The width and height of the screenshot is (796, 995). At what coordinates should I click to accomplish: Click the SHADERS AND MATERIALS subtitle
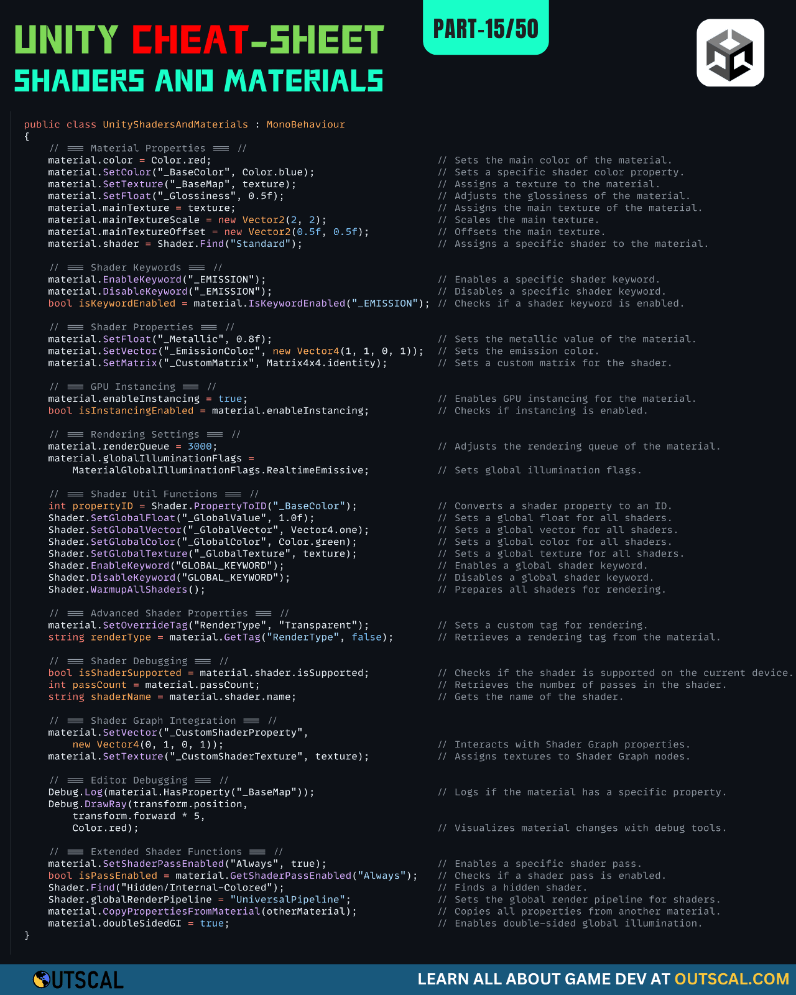(199, 81)
